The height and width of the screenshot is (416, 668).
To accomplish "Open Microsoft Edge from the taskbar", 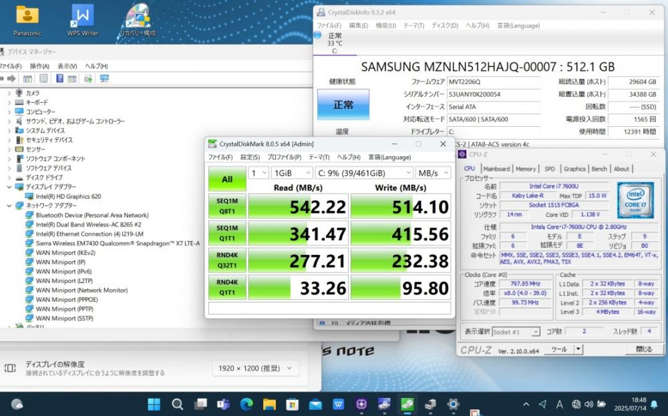I will coord(246,404).
